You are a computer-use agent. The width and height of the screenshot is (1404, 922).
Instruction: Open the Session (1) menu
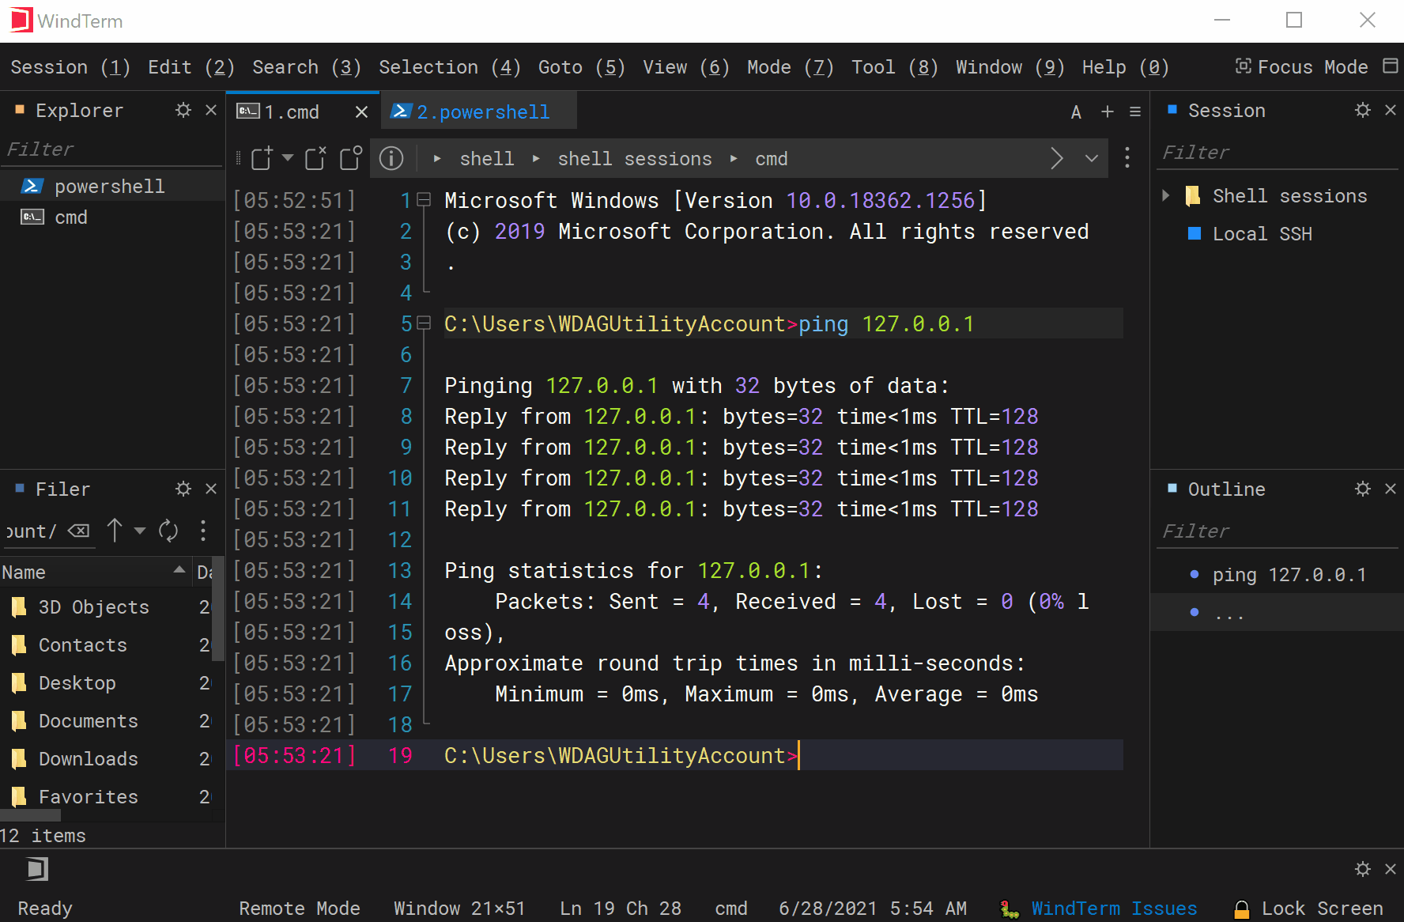click(70, 67)
